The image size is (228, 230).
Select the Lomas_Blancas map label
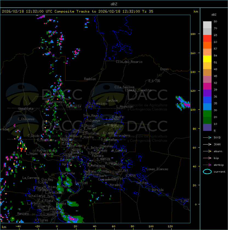click(x=157, y=169)
